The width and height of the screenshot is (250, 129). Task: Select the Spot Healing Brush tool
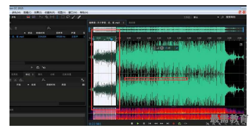(x=79, y=17)
